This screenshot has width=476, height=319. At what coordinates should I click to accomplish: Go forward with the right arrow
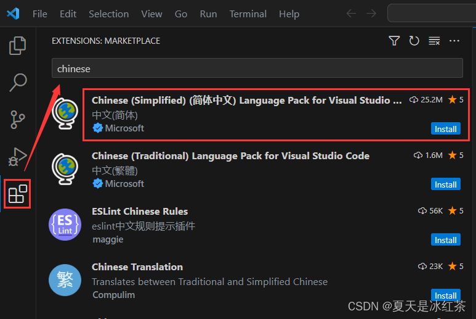point(371,14)
